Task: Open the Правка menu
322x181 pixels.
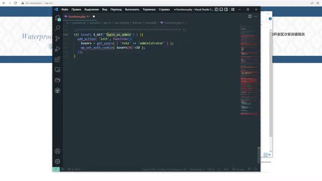Action: [x=76, y=10]
